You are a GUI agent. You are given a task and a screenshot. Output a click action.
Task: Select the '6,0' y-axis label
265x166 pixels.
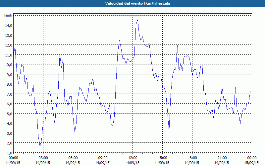tap(9, 104)
